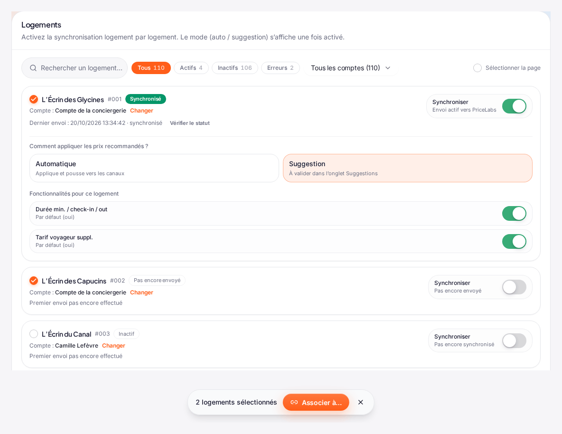This screenshot has height=434, width=562.
Task: Select the L'Écrin du Canal checkbox
Action: coord(34,334)
